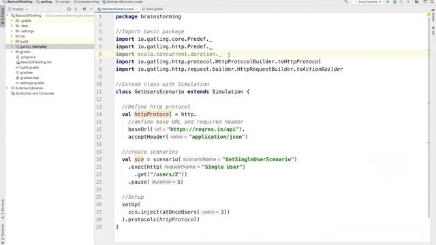The image size is (436, 245).
Task: Expand the .settings folder
Action: click(x=12, y=31)
